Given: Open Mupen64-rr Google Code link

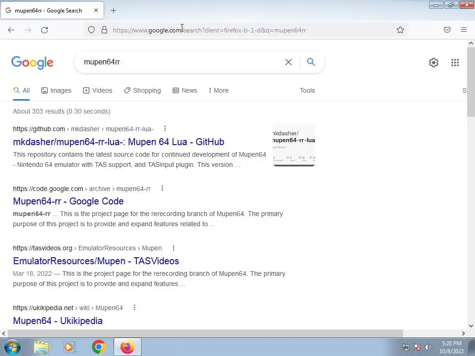Looking at the screenshot, I should [x=68, y=201].
